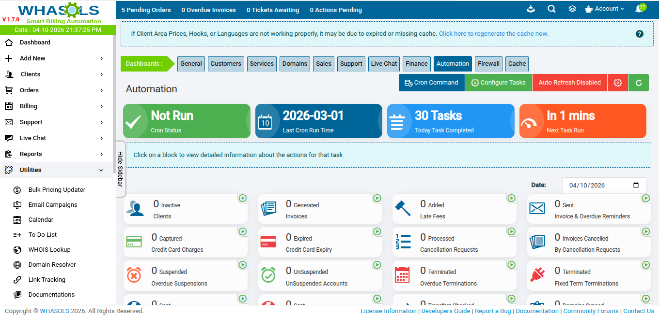Open the search magnifier icon

coord(551,9)
